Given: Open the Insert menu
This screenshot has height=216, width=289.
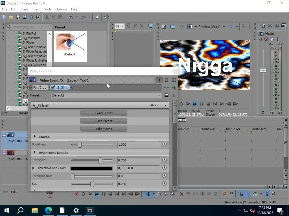Looking at the screenshot, I should click(36, 9).
